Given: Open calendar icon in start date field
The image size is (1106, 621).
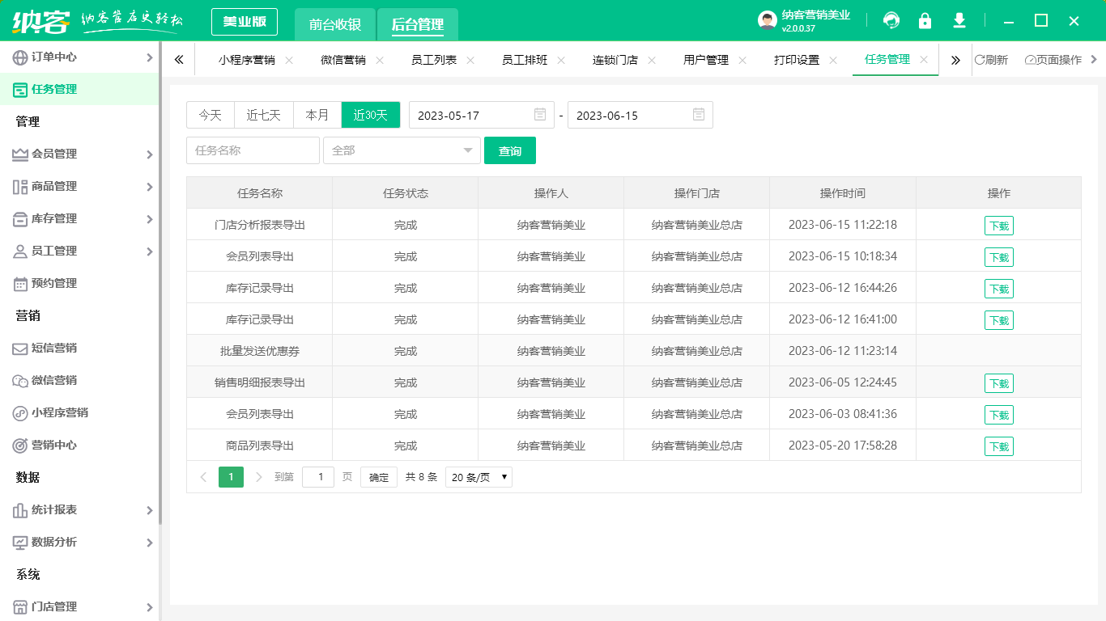Looking at the screenshot, I should click(x=540, y=115).
